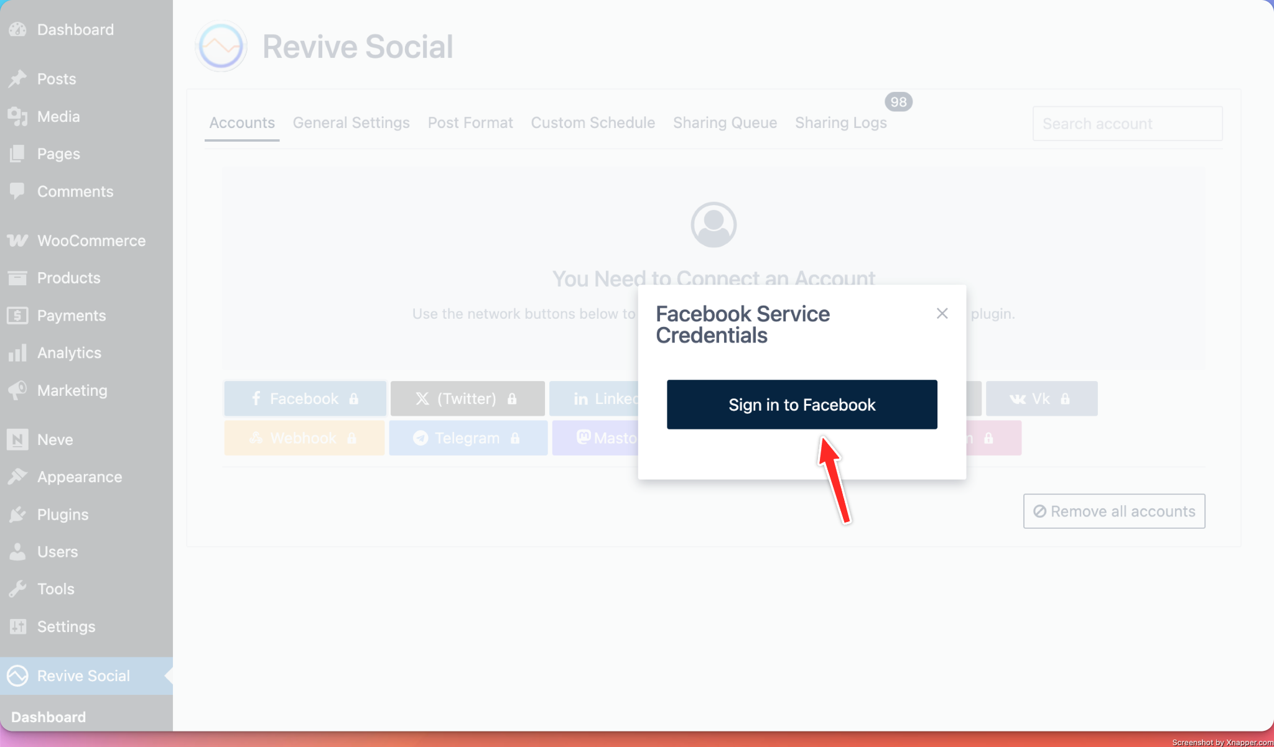
Task: Click the Vk network button
Action: coord(1041,398)
